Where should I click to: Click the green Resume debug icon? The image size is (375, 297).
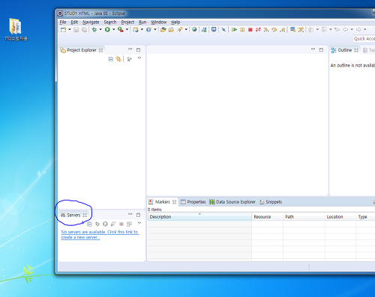[x=234, y=29]
